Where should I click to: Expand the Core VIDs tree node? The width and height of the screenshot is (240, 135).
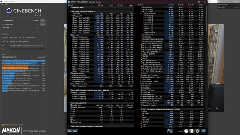coord(71,13)
